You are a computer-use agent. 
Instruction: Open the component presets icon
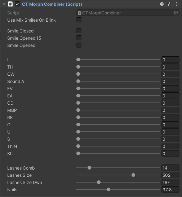tap(169, 4)
